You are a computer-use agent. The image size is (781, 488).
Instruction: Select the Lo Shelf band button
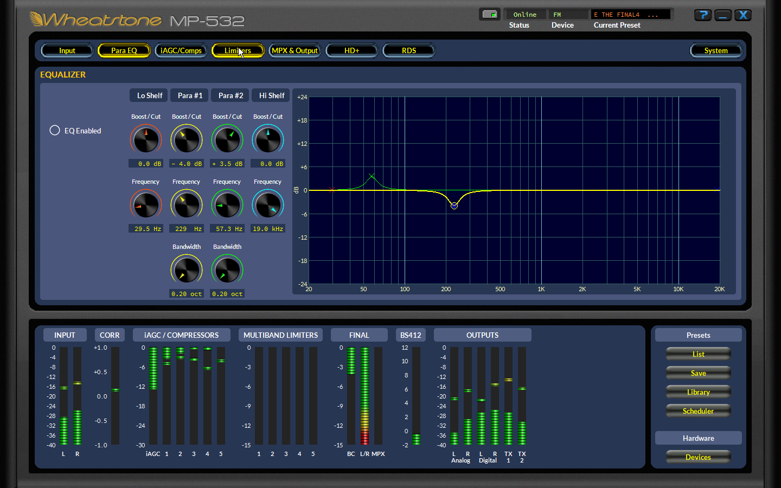coord(149,95)
